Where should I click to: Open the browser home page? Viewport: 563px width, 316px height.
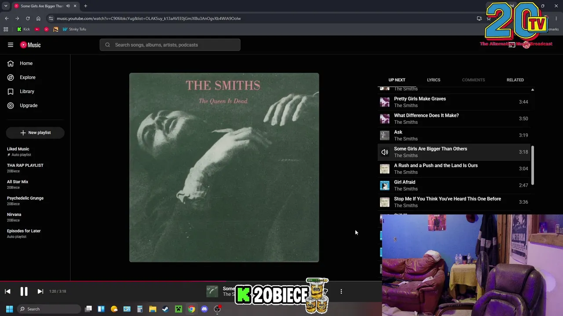(x=38, y=18)
